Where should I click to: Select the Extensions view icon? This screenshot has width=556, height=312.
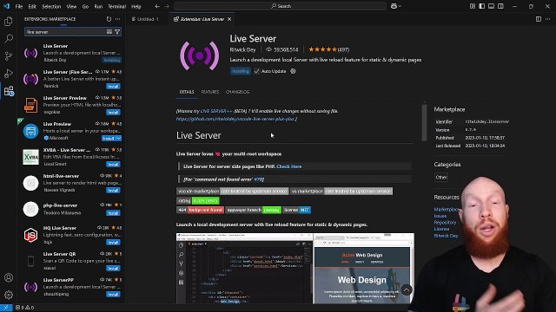point(9,91)
